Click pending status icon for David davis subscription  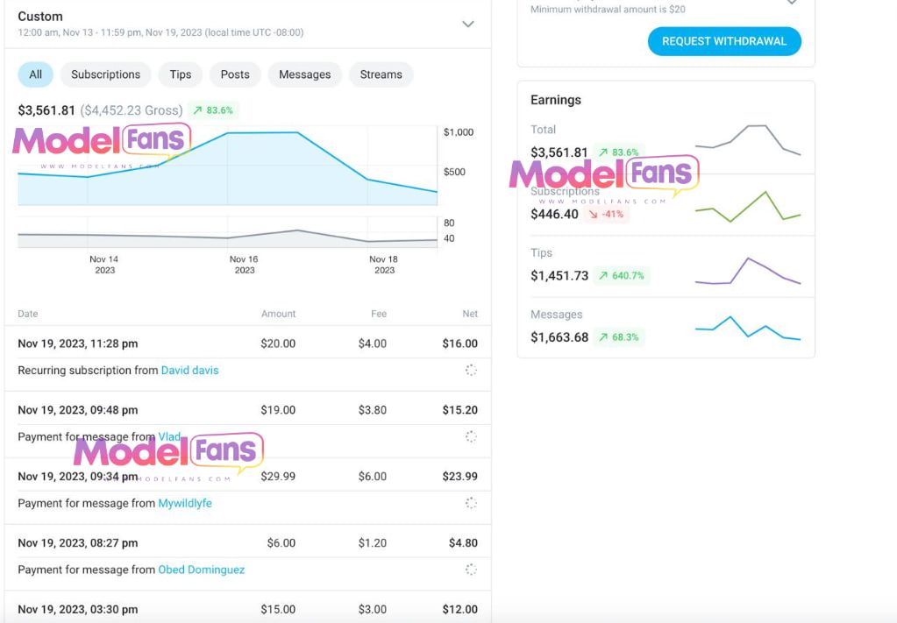point(471,371)
